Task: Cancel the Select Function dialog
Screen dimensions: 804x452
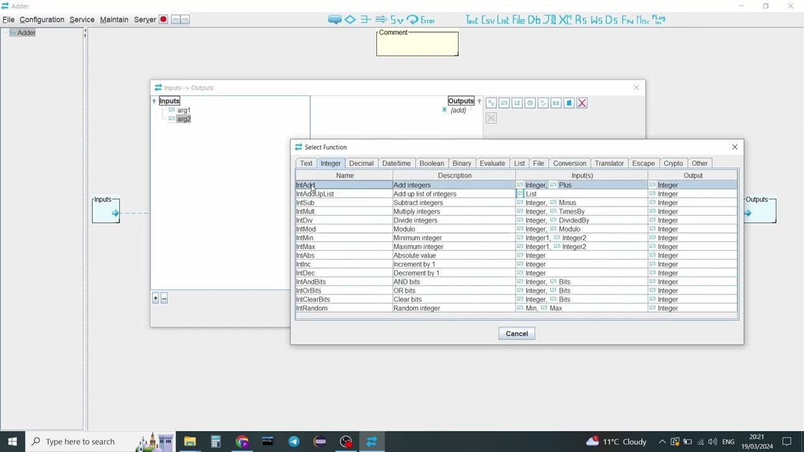Action: coord(516,333)
